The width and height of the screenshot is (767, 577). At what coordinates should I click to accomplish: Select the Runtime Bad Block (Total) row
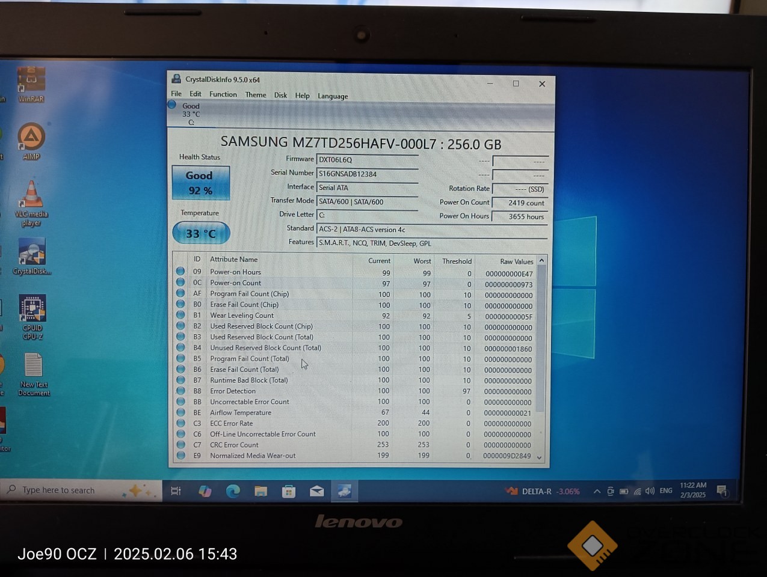point(354,380)
